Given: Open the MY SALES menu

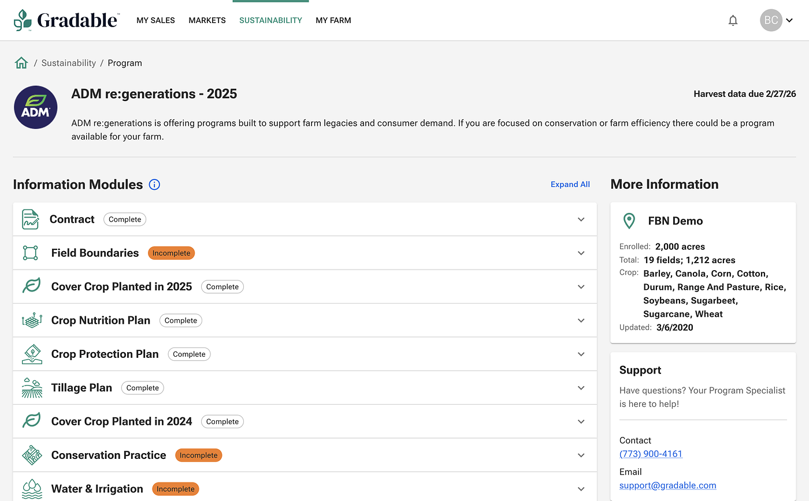Looking at the screenshot, I should click(155, 20).
